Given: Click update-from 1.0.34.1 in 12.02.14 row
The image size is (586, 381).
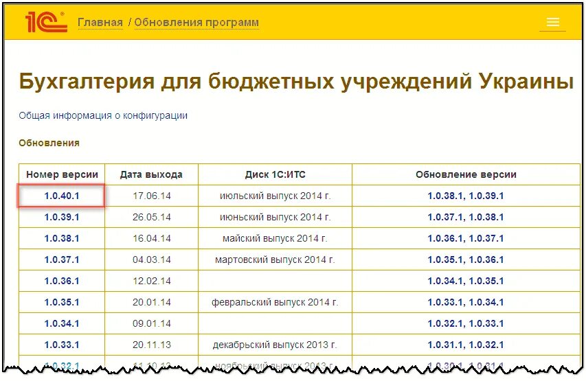Looking at the screenshot, I should point(444,281).
